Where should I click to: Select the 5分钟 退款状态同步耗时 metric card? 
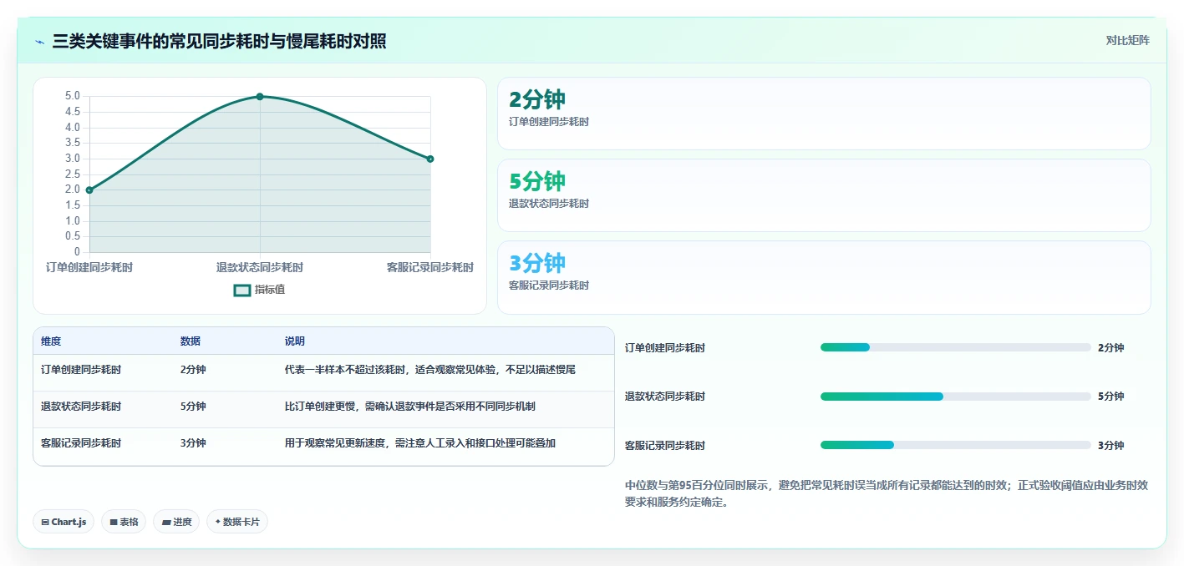pos(824,195)
